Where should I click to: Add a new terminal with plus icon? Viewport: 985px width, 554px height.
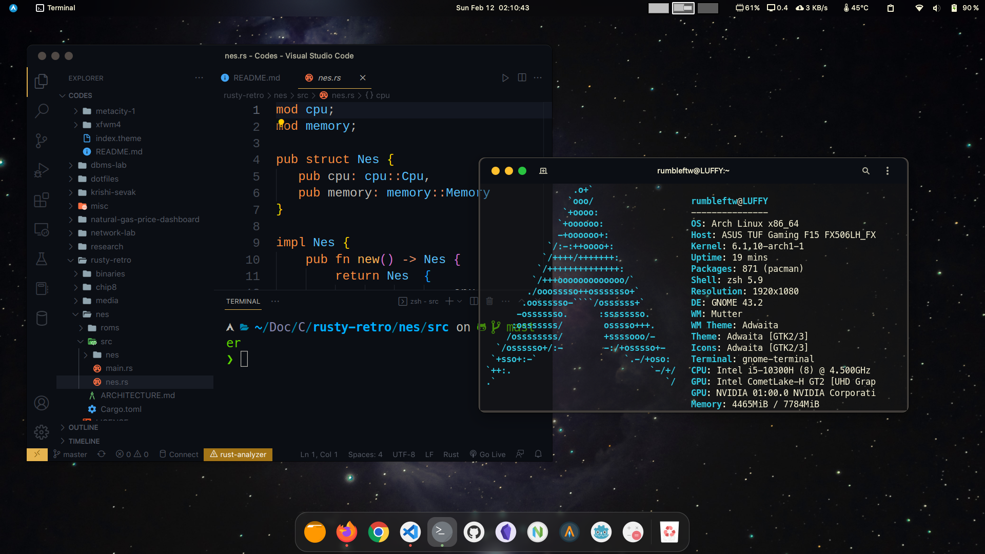(x=449, y=301)
